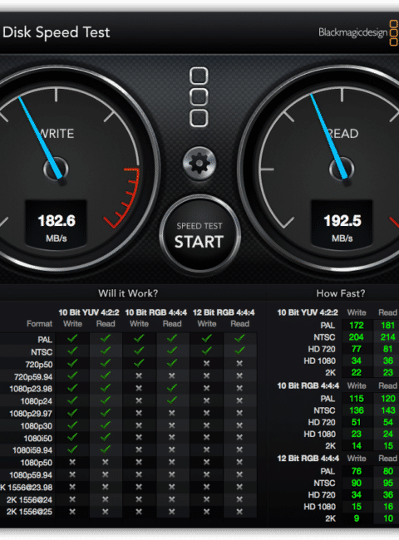Click the PAL format row label

tap(45, 340)
